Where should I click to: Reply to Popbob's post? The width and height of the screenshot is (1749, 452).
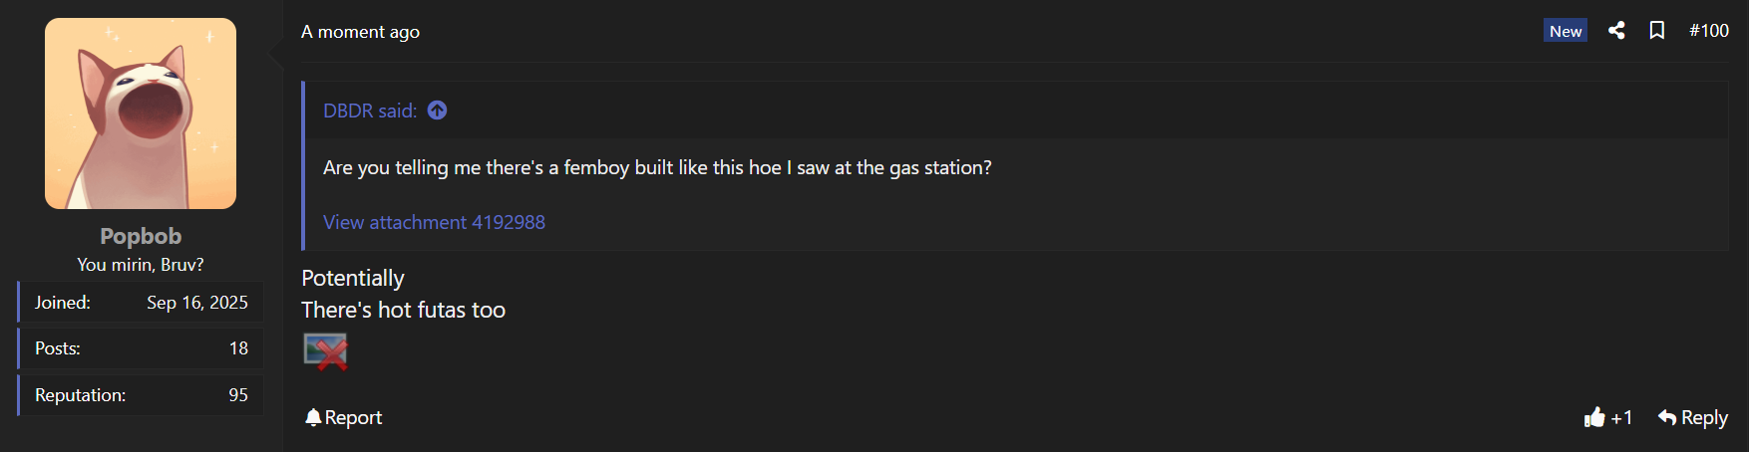[1692, 417]
